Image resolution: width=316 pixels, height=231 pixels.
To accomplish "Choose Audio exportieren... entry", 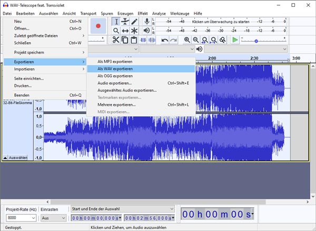I will pyautogui.click(x=141, y=83).
